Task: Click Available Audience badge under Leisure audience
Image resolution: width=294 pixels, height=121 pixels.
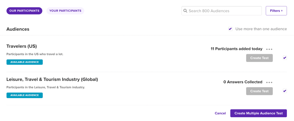Action: click(25, 95)
